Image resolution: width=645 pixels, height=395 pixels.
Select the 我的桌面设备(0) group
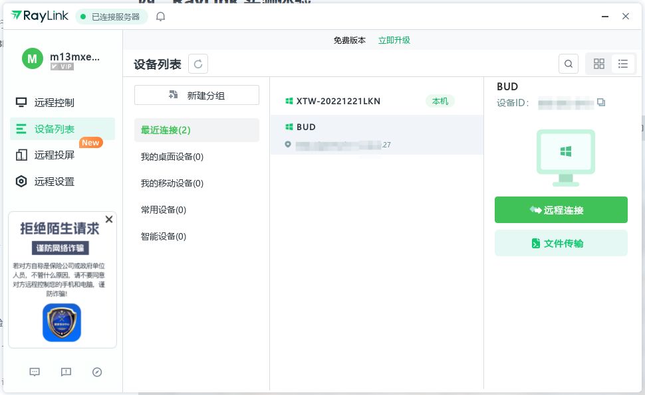172,157
